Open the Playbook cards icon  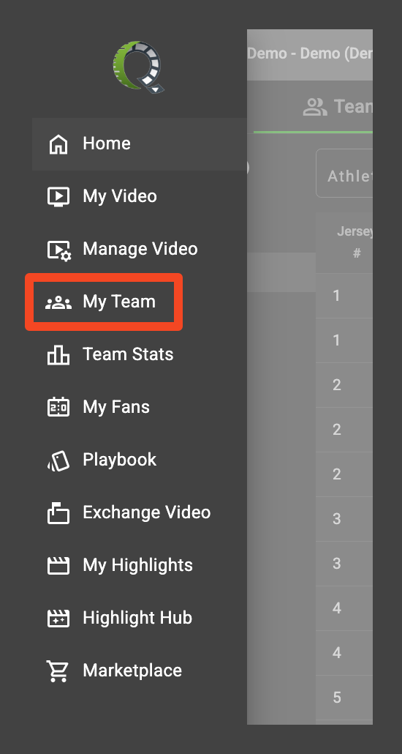point(58,460)
